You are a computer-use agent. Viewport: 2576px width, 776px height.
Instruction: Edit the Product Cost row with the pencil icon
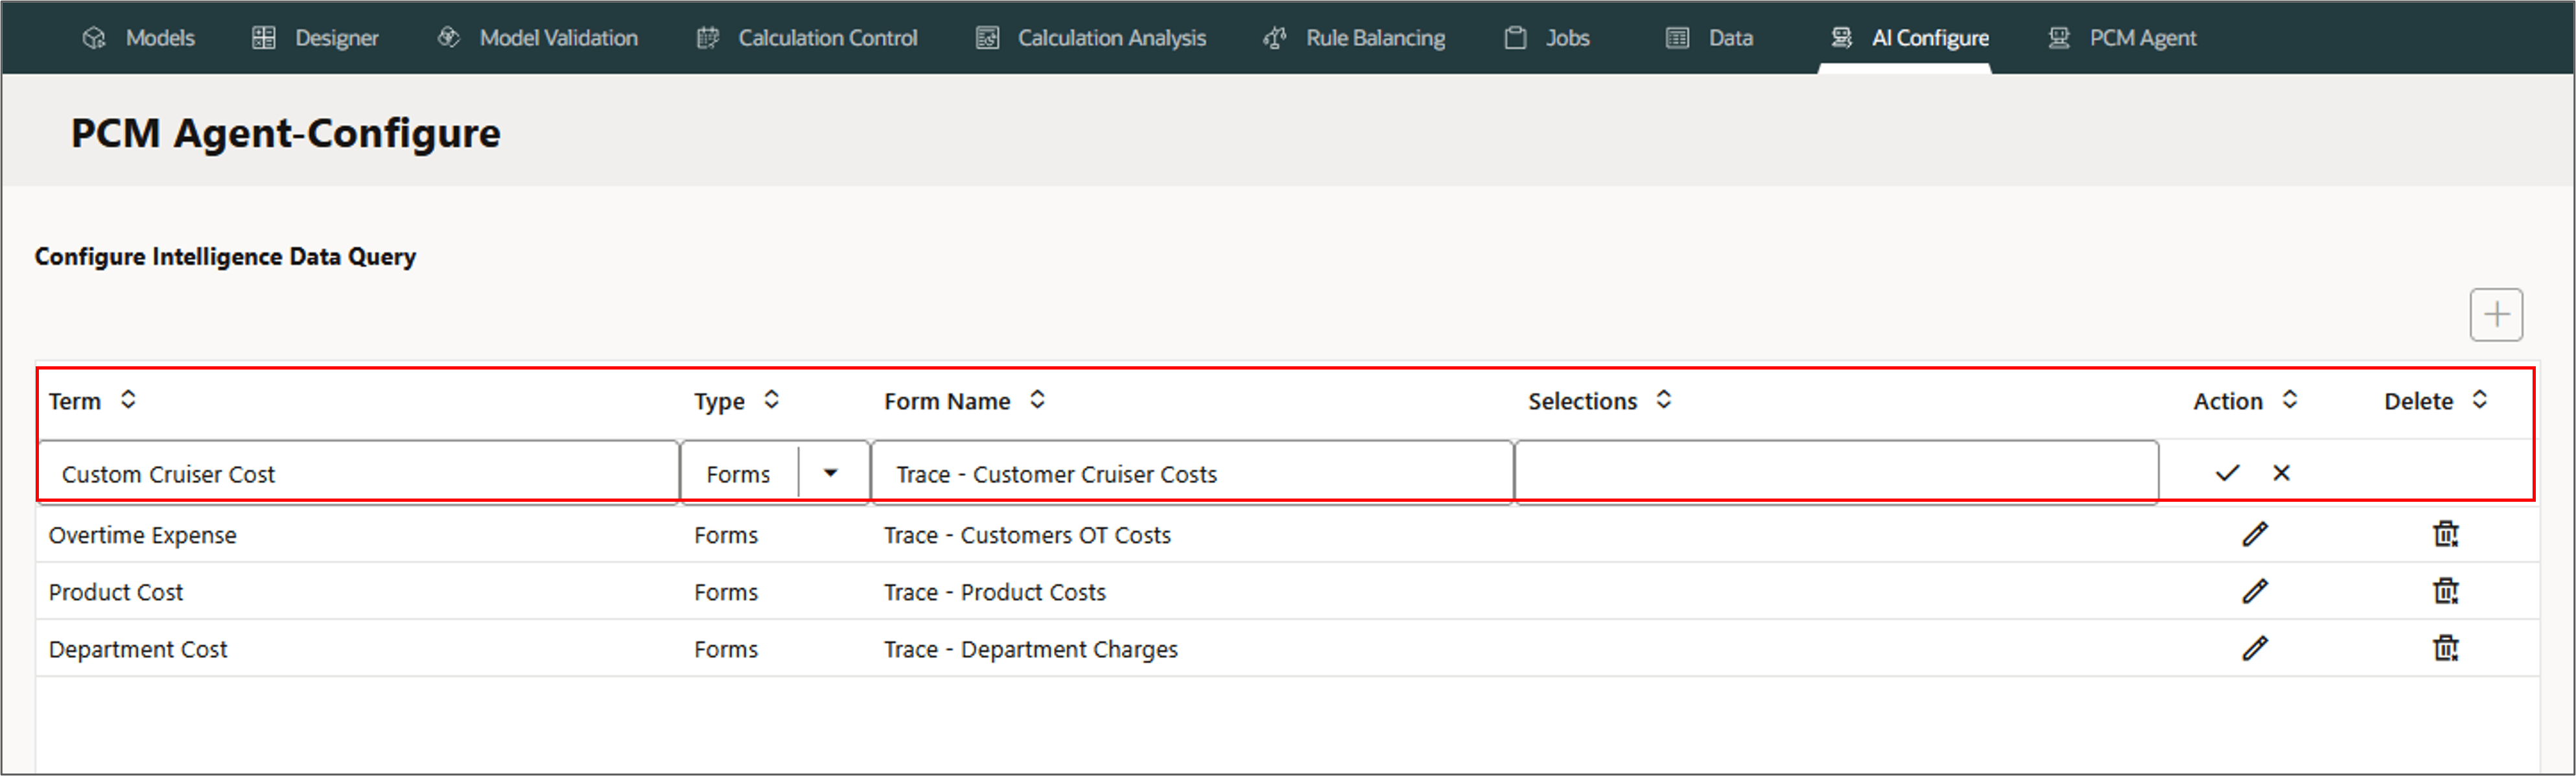click(x=2254, y=592)
